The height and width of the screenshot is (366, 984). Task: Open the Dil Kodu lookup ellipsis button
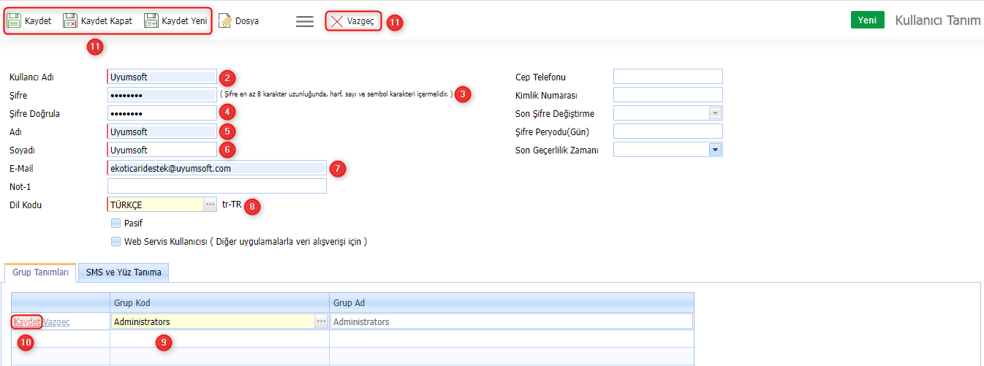pyautogui.click(x=211, y=205)
